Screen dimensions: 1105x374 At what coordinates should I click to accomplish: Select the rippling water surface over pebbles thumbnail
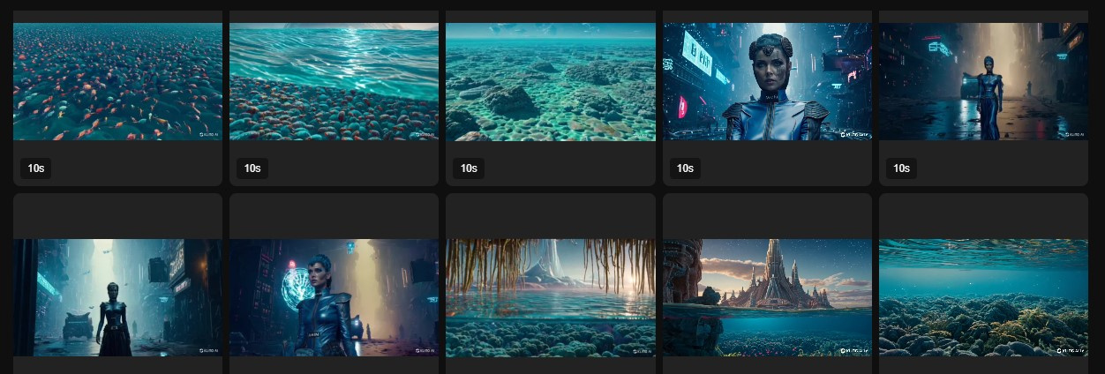click(x=334, y=81)
